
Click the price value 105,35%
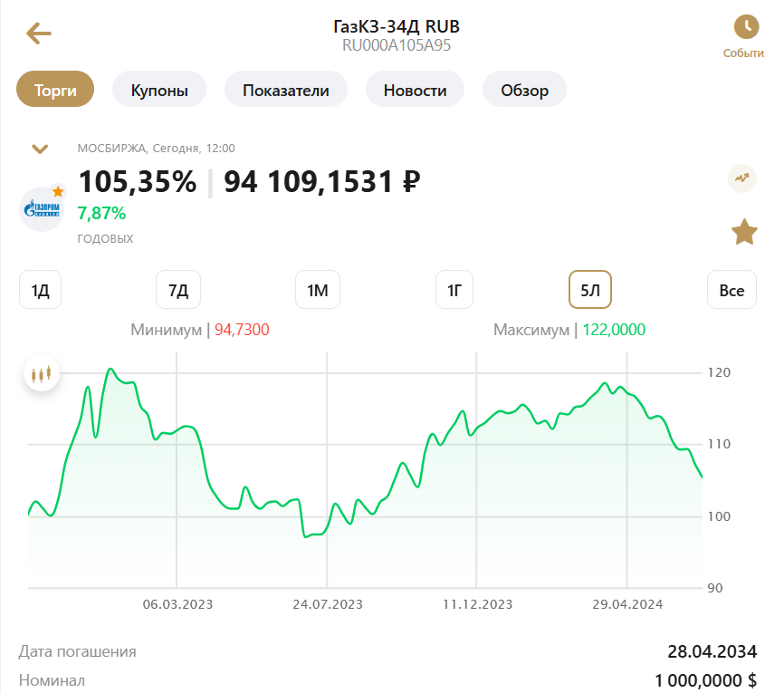click(x=138, y=181)
